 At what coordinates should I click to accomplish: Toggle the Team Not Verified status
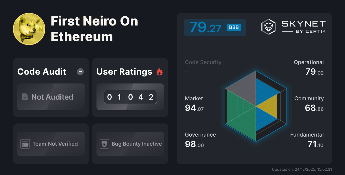point(51,144)
